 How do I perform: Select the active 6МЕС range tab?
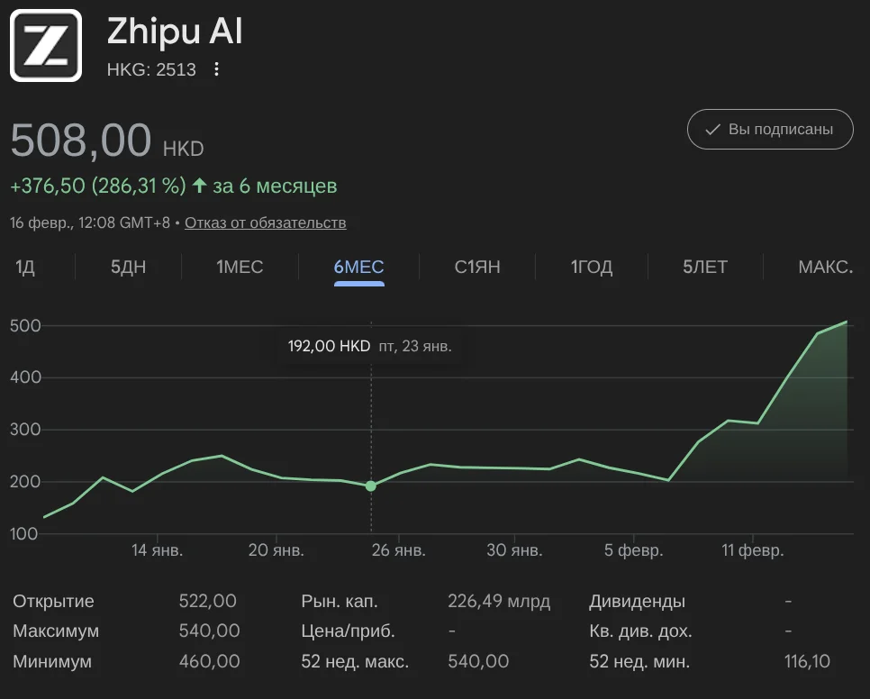click(x=358, y=267)
